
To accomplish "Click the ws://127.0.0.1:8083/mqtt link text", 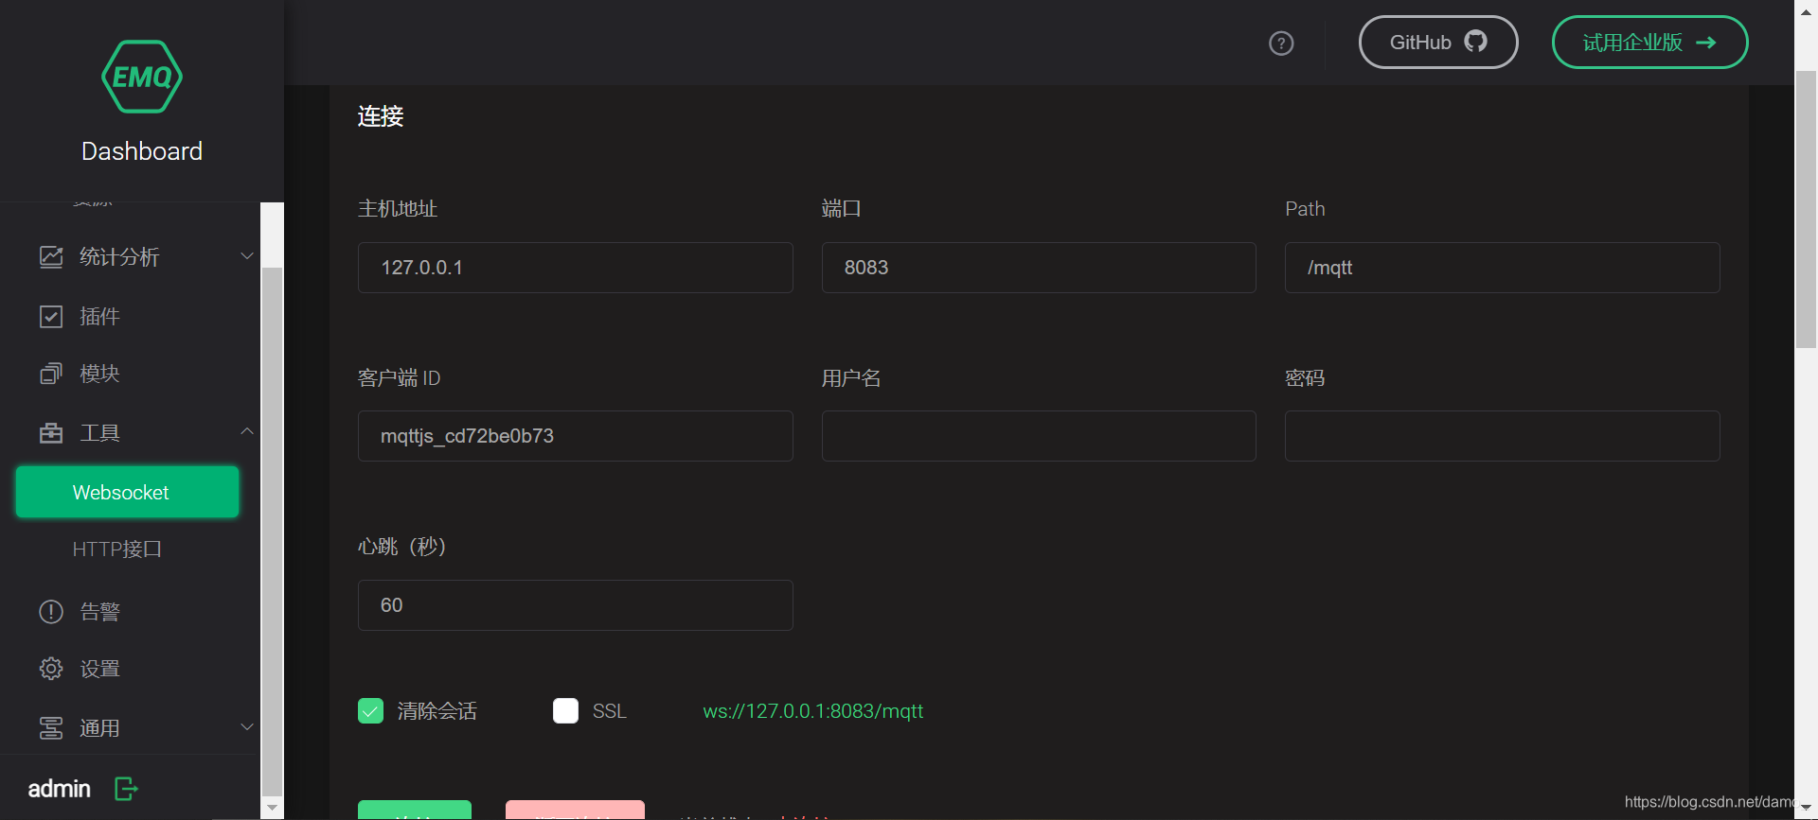I will coord(812,711).
